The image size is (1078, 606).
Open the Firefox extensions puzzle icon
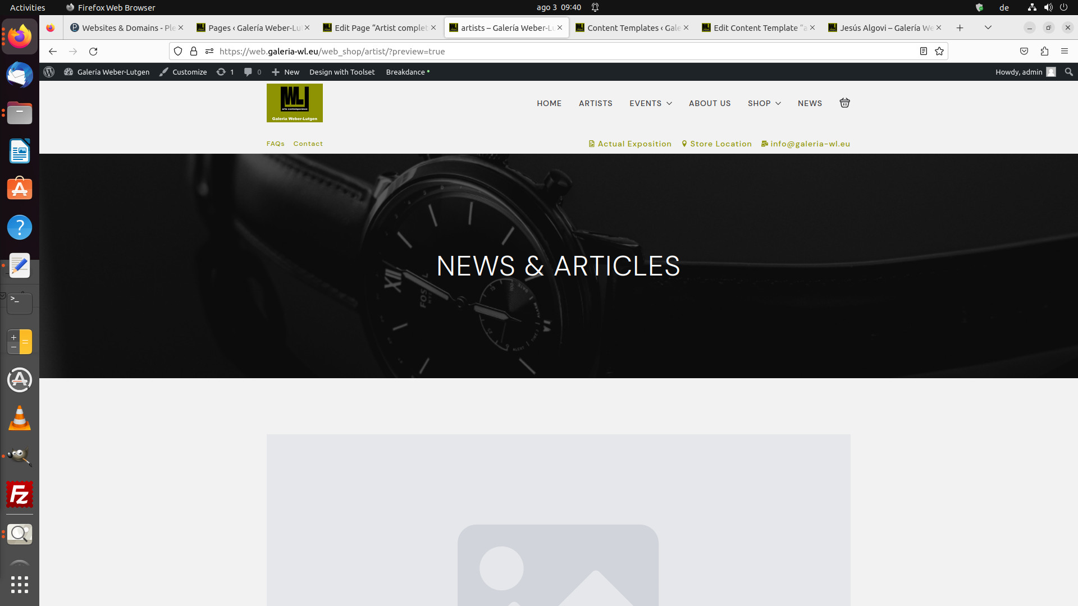point(1044,51)
